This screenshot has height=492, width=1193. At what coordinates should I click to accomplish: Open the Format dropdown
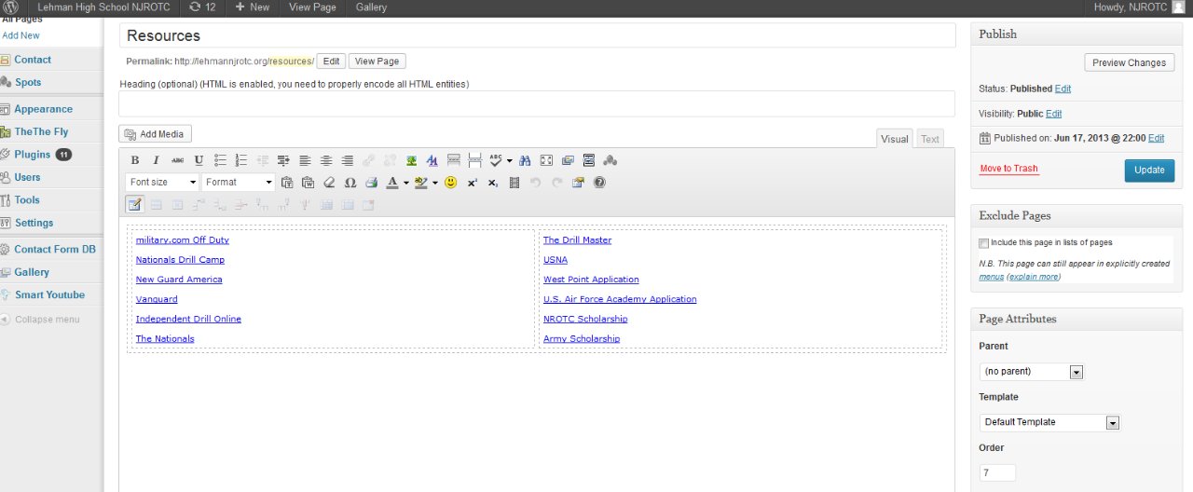pos(239,183)
